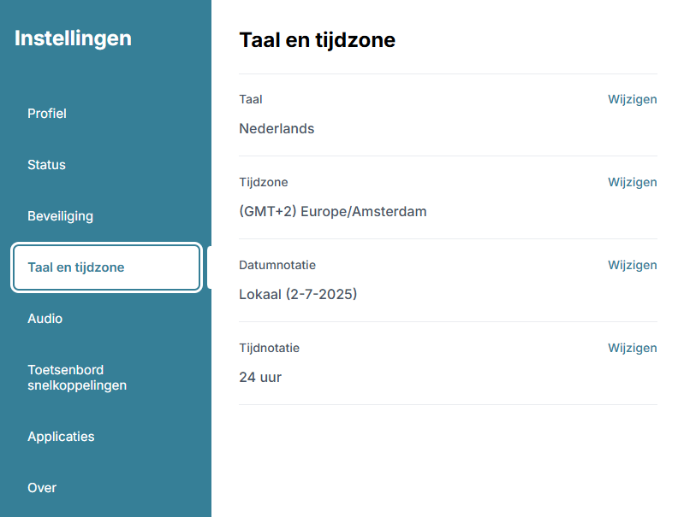Open Toetsenbord snelkoppelingen settings
Screen dimensions: 690x517
point(77,378)
